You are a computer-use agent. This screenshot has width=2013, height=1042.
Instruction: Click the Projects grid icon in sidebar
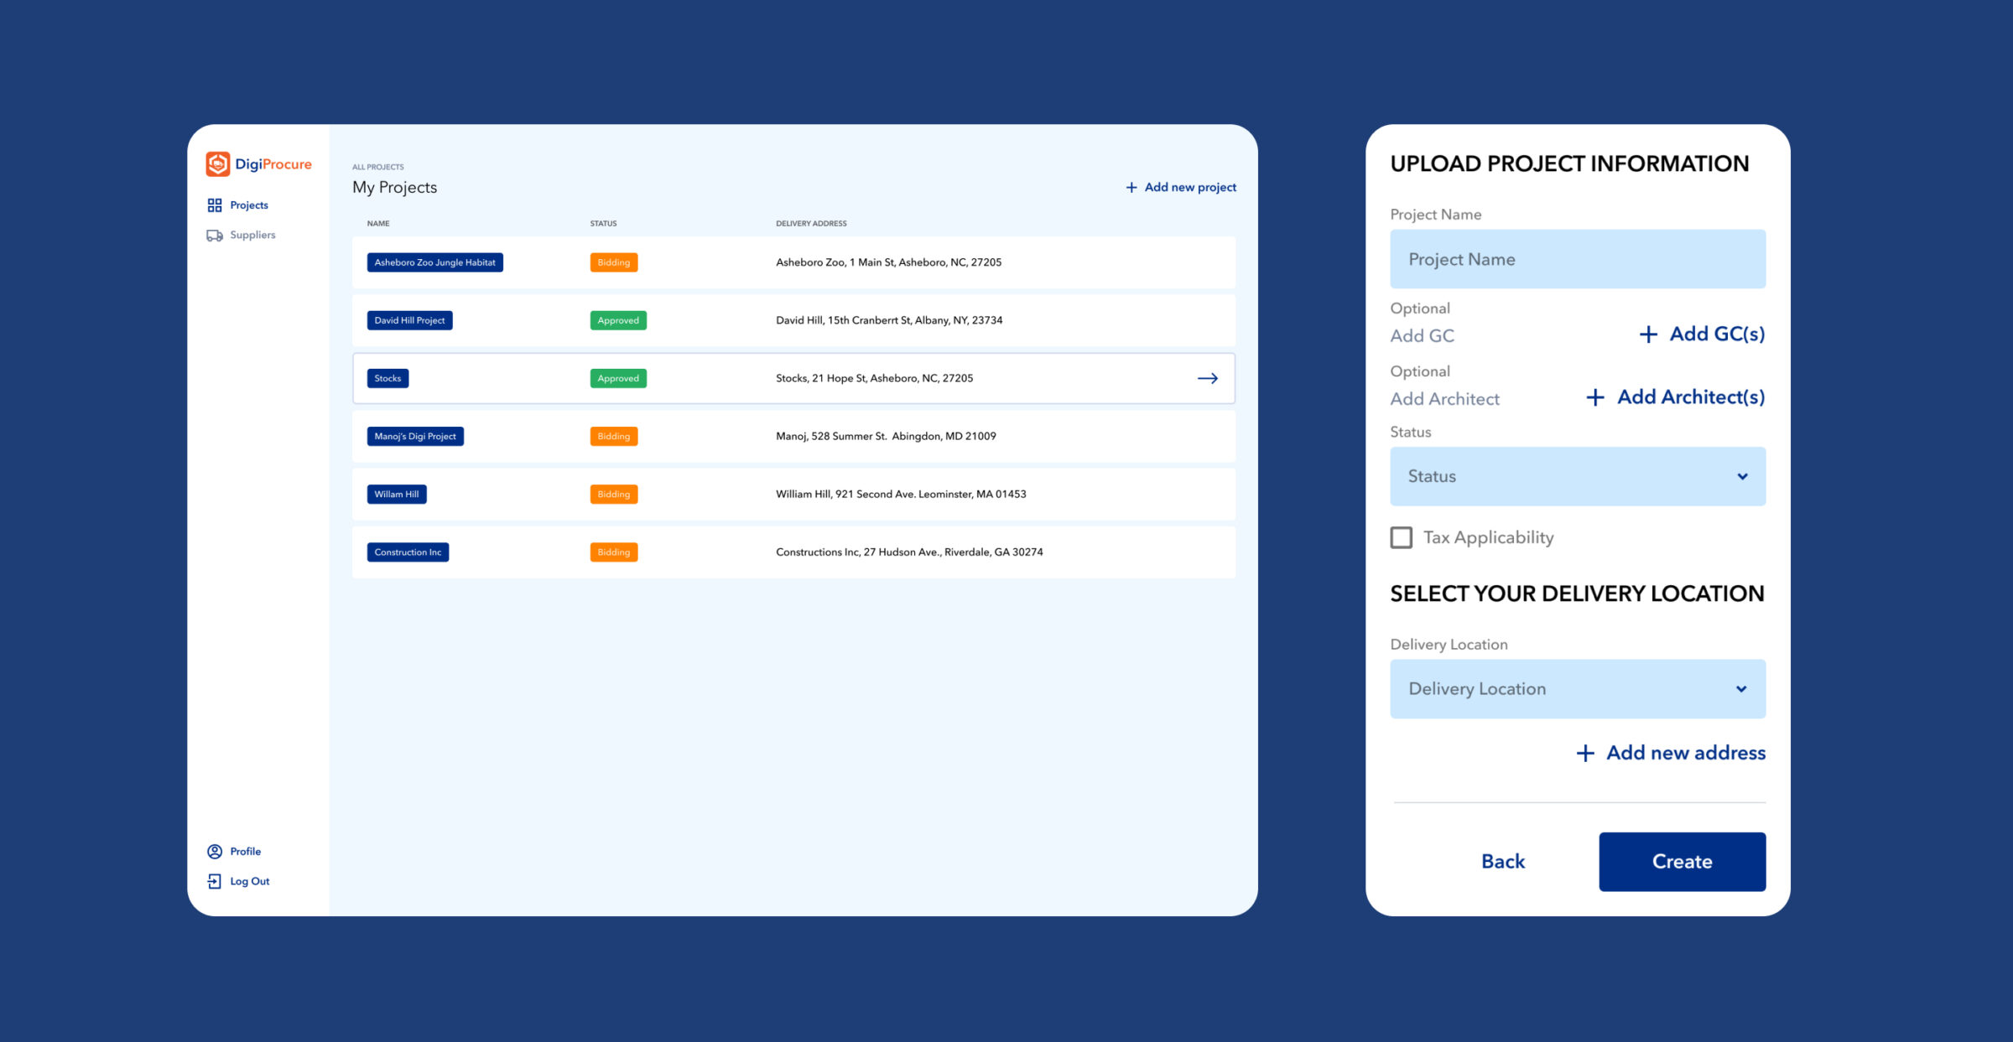click(215, 205)
